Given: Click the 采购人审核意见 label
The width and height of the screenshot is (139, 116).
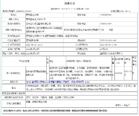Looking at the screenshot, I should pyautogui.click(x=14, y=104).
